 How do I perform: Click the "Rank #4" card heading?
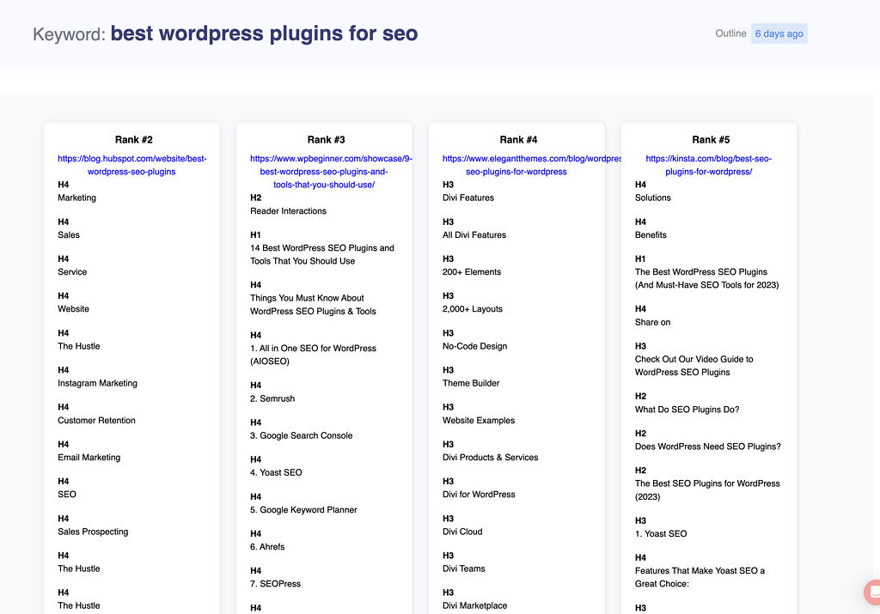click(x=518, y=140)
